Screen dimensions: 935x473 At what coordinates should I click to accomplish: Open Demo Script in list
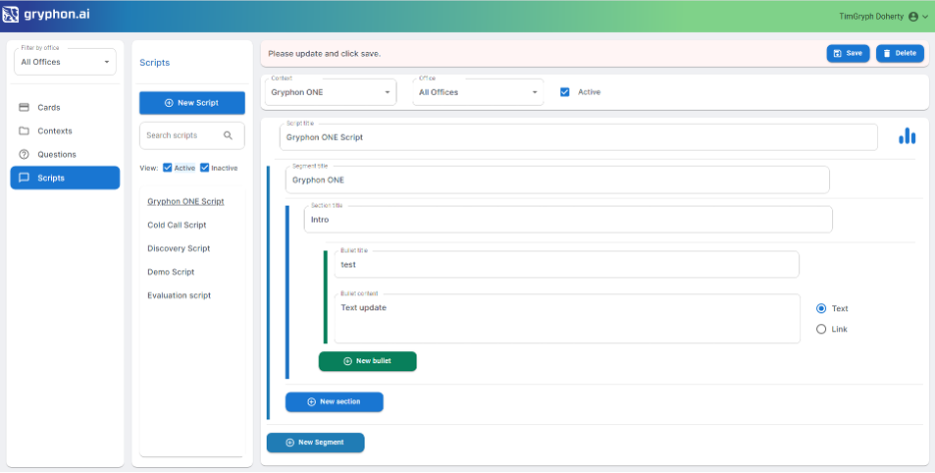pos(171,271)
